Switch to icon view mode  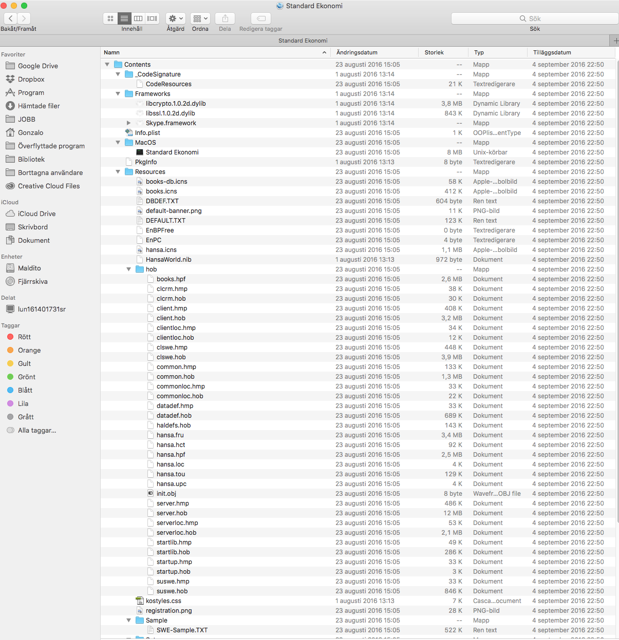(110, 18)
